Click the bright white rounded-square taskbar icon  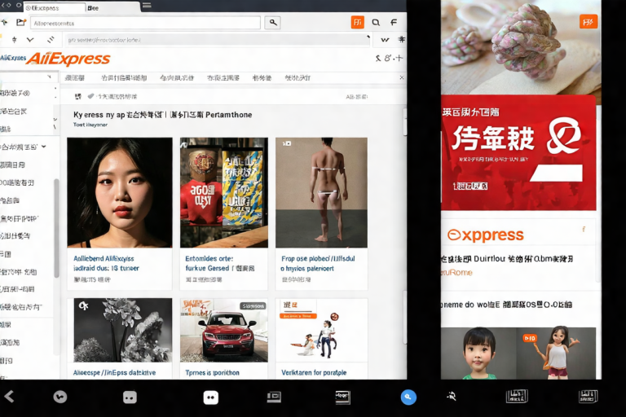[210, 397]
